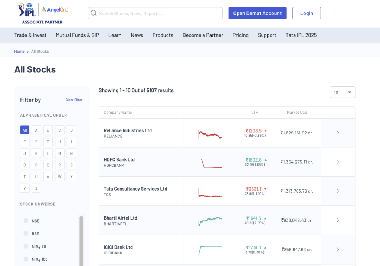Click the LTP column header

pos(255,112)
